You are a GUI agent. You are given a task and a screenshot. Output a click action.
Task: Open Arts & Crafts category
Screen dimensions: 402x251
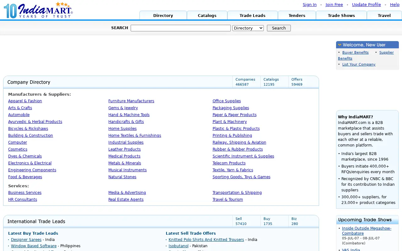point(20,108)
